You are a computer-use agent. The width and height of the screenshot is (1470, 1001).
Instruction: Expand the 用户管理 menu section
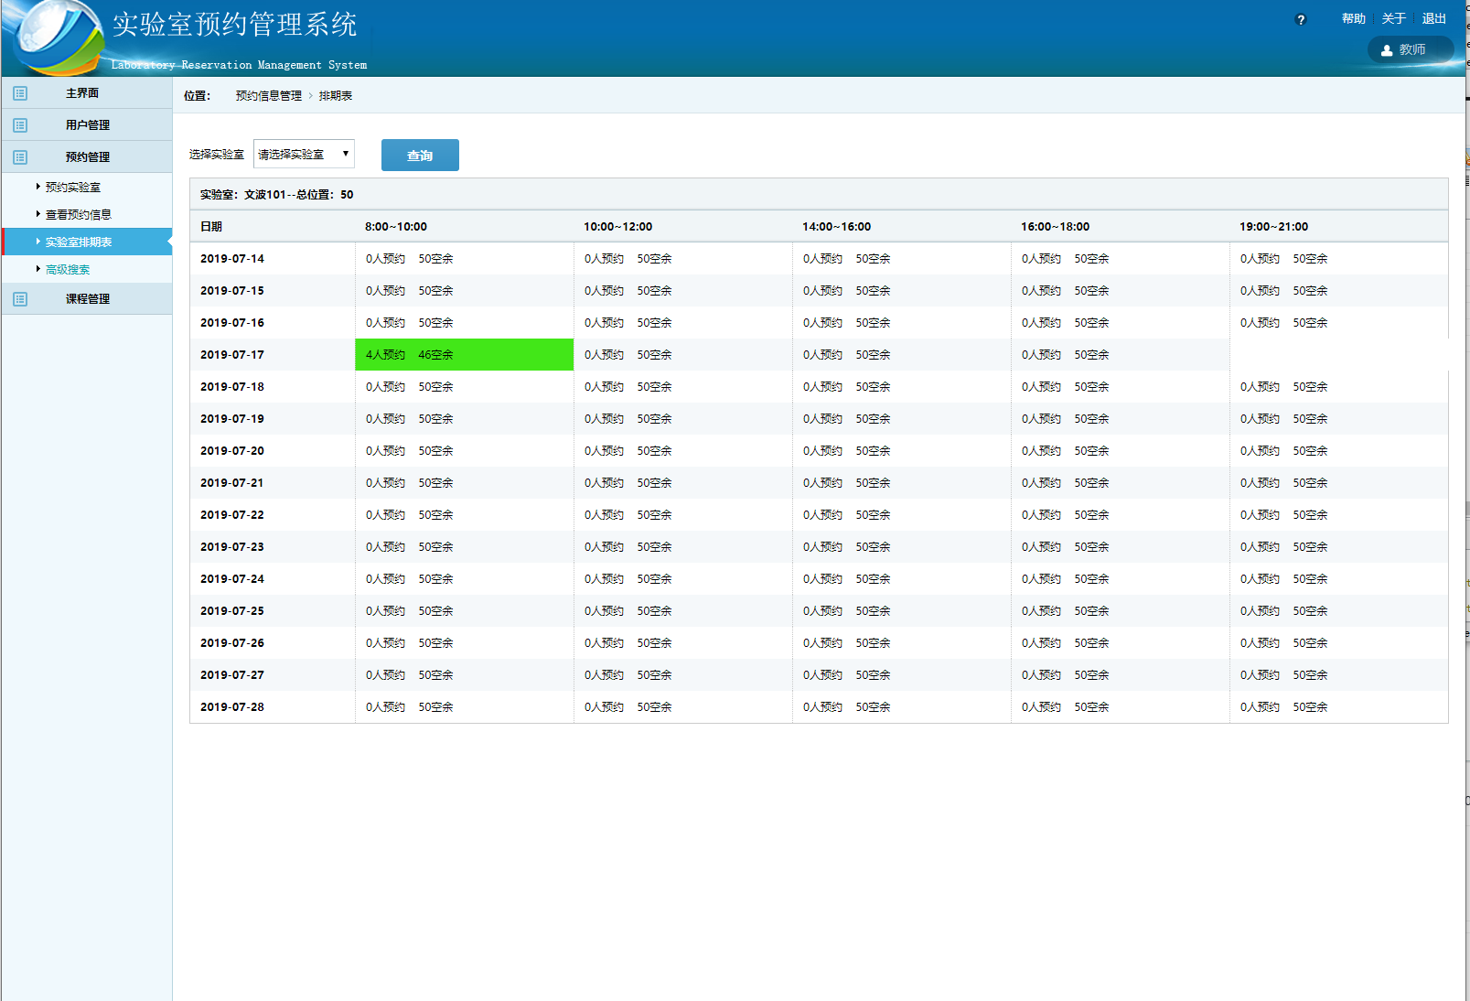[88, 125]
